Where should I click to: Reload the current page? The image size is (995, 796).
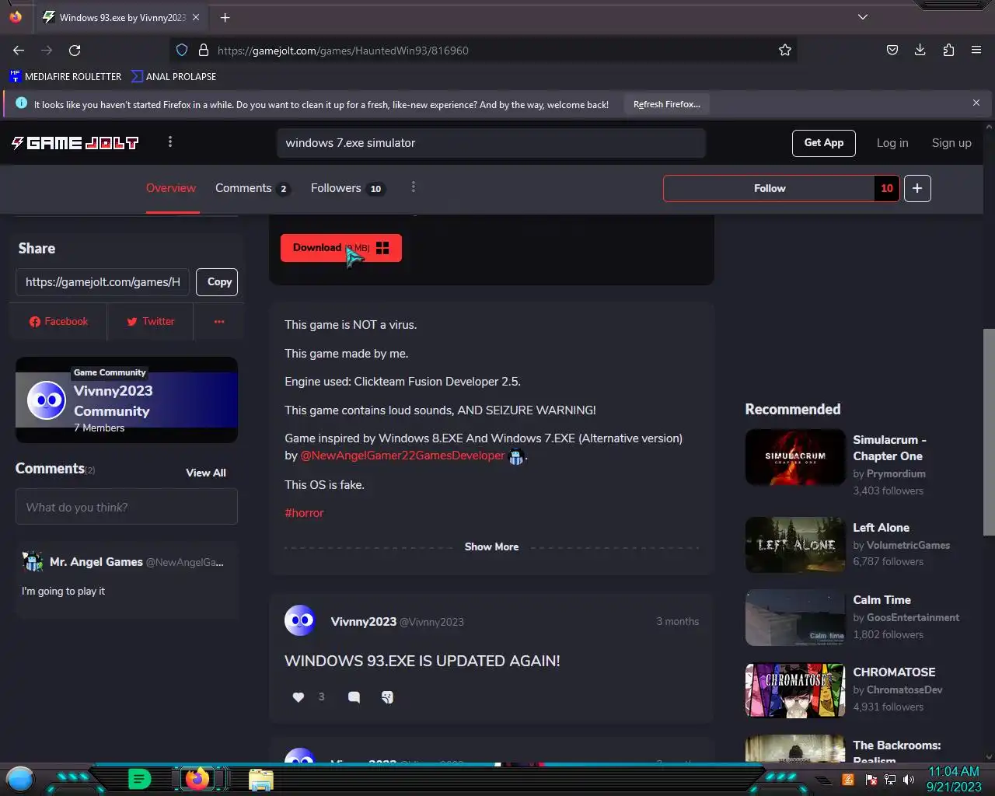point(75,50)
